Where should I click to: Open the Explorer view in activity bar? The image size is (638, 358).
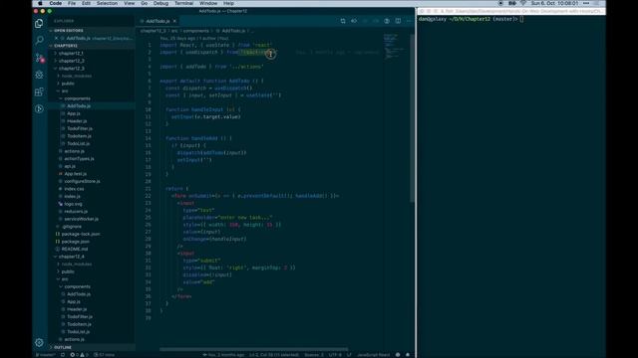pos(39,24)
